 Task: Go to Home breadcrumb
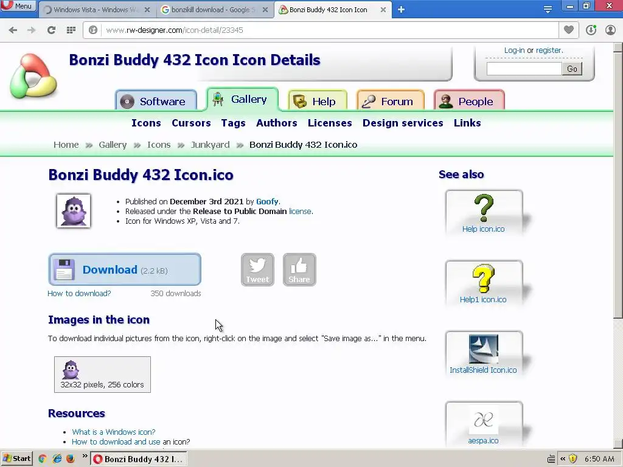pos(66,145)
